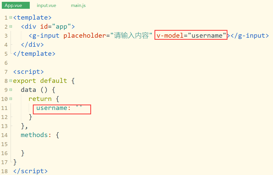The image size is (273, 175).
Task: Click the closing g-input tag
Action: (x=250, y=36)
